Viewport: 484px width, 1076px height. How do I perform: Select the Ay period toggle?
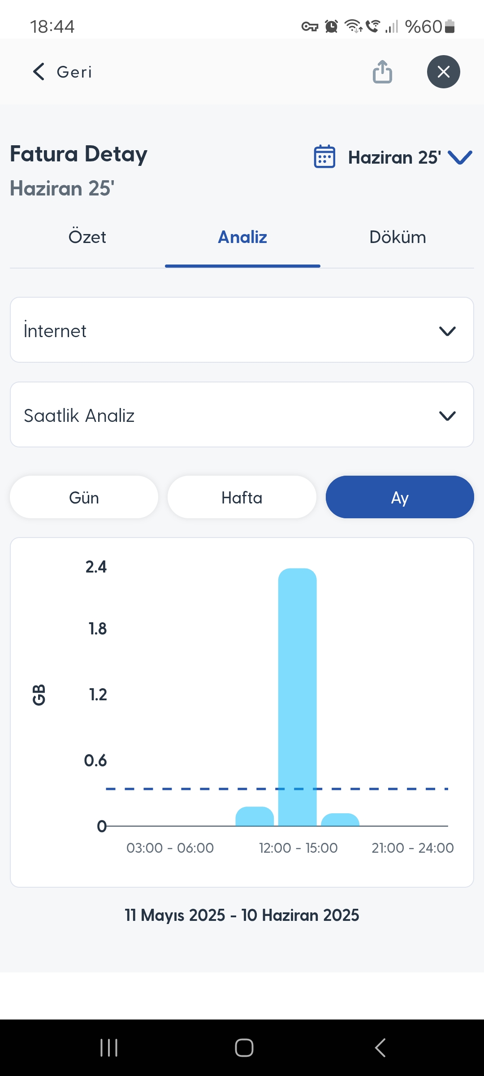coord(400,497)
